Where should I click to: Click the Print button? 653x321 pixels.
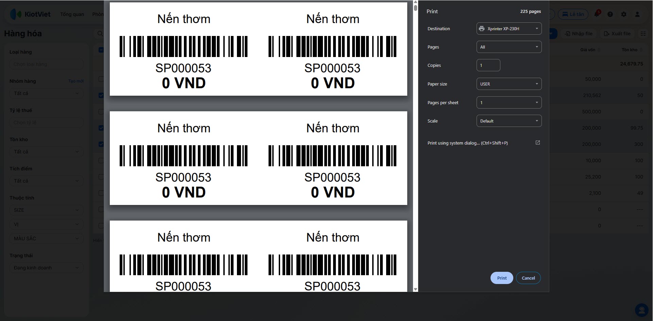pos(502,278)
